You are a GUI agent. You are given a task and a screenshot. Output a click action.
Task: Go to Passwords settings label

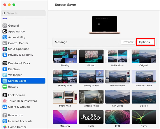click(16, 115)
